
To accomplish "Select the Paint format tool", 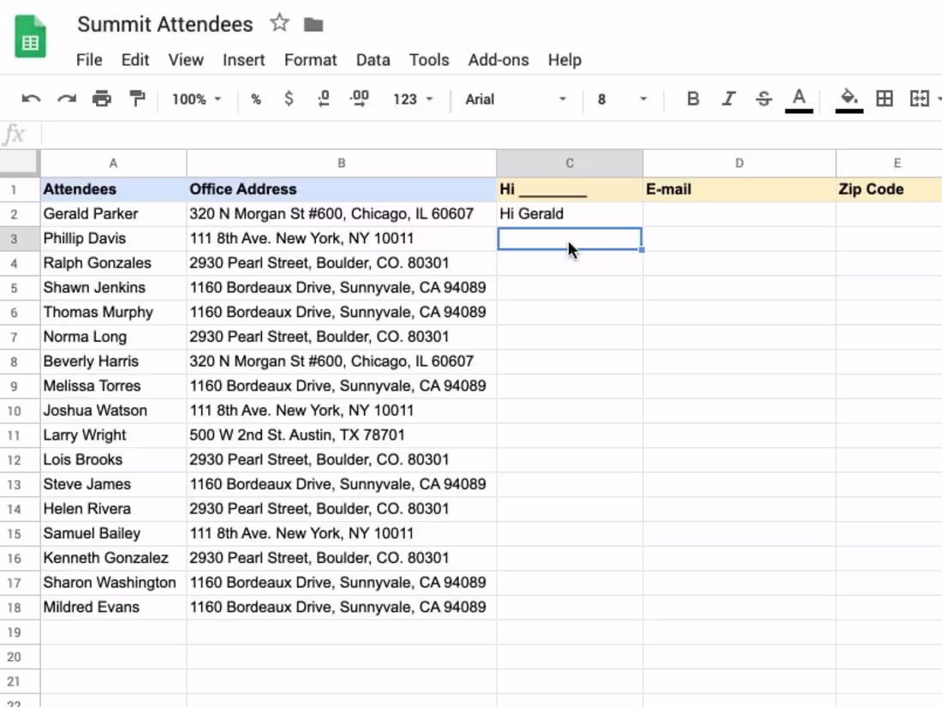I will 137,99.
